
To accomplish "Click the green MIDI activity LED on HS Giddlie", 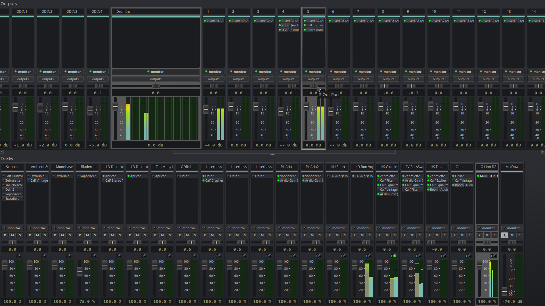I will [395, 256].
